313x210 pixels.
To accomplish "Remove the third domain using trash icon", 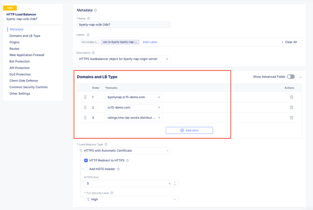I will point(291,117).
